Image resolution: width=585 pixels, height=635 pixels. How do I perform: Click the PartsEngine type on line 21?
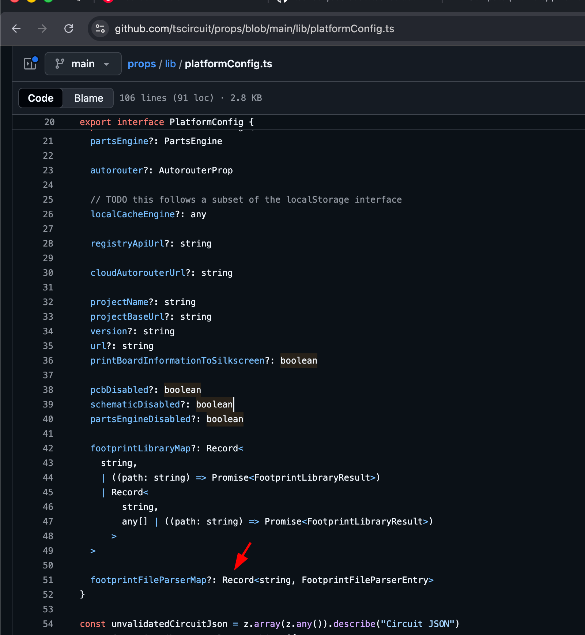pos(193,141)
